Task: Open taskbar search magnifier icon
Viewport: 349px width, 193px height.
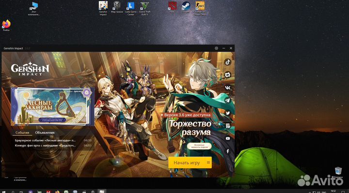Action: point(13,192)
